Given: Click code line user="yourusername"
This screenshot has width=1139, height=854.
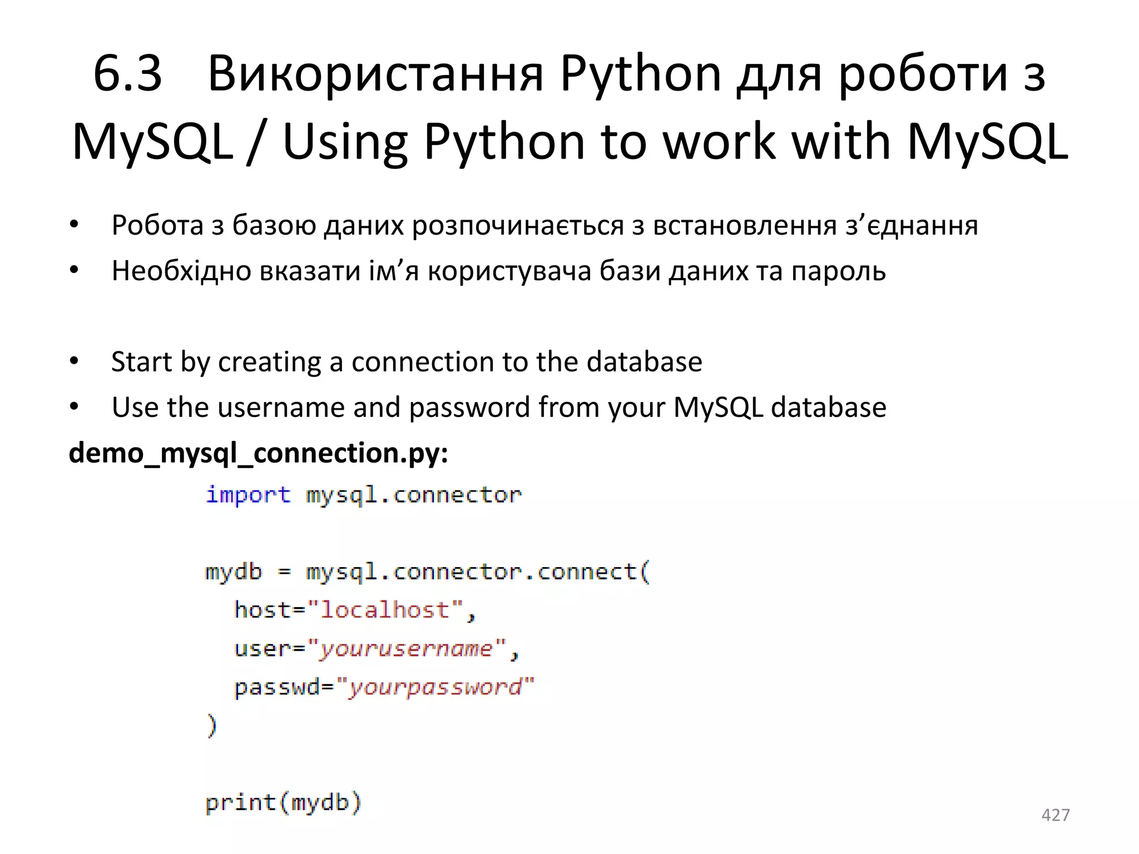Looking at the screenshot, I should tap(377, 649).
